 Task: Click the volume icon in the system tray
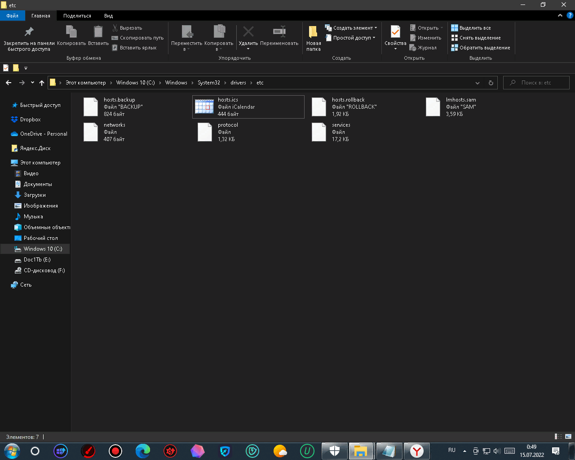coord(497,451)
